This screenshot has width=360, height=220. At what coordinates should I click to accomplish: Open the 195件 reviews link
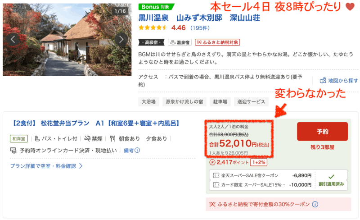coord(199,28)
